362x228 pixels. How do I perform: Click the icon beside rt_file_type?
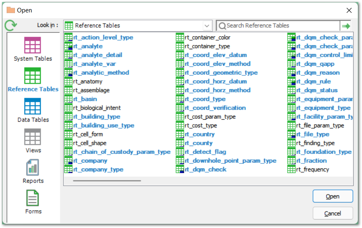pos(291,134)
